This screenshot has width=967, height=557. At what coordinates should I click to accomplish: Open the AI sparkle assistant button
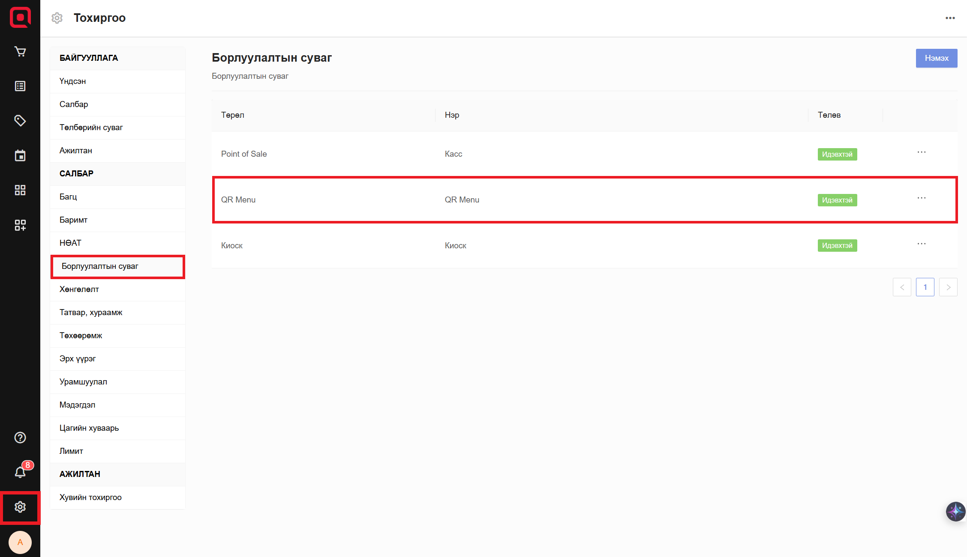pyautogui.click(x=955, y=511)
